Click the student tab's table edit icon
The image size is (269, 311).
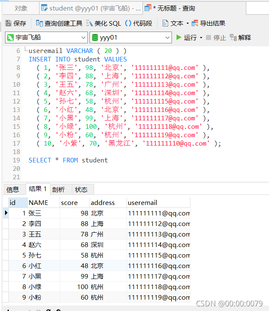point(44,8)
